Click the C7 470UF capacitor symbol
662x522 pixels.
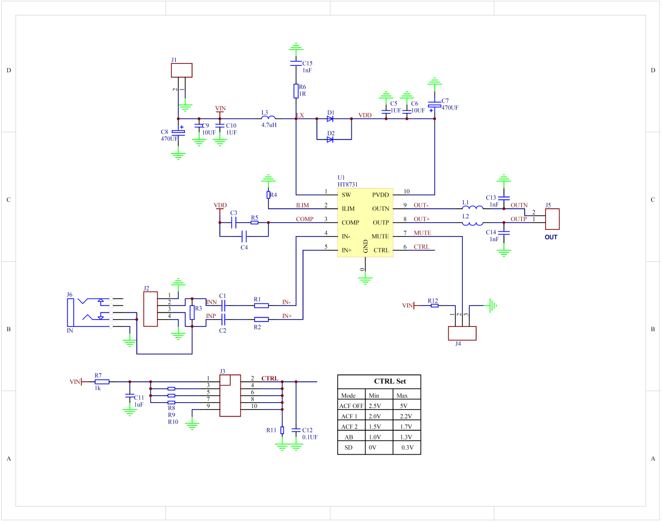(435, 105)
